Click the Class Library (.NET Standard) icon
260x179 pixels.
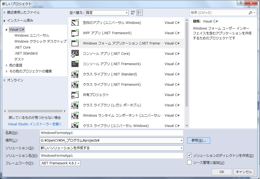click(x=75, y=74)
